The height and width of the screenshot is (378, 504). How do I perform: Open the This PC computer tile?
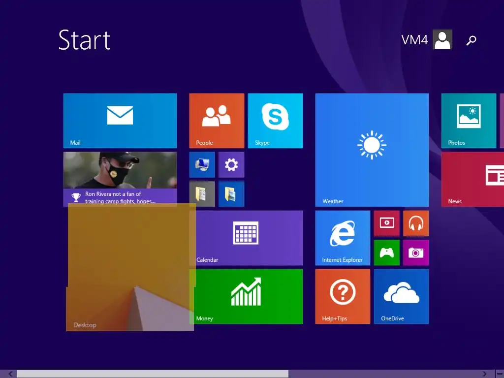coord(202,165)
